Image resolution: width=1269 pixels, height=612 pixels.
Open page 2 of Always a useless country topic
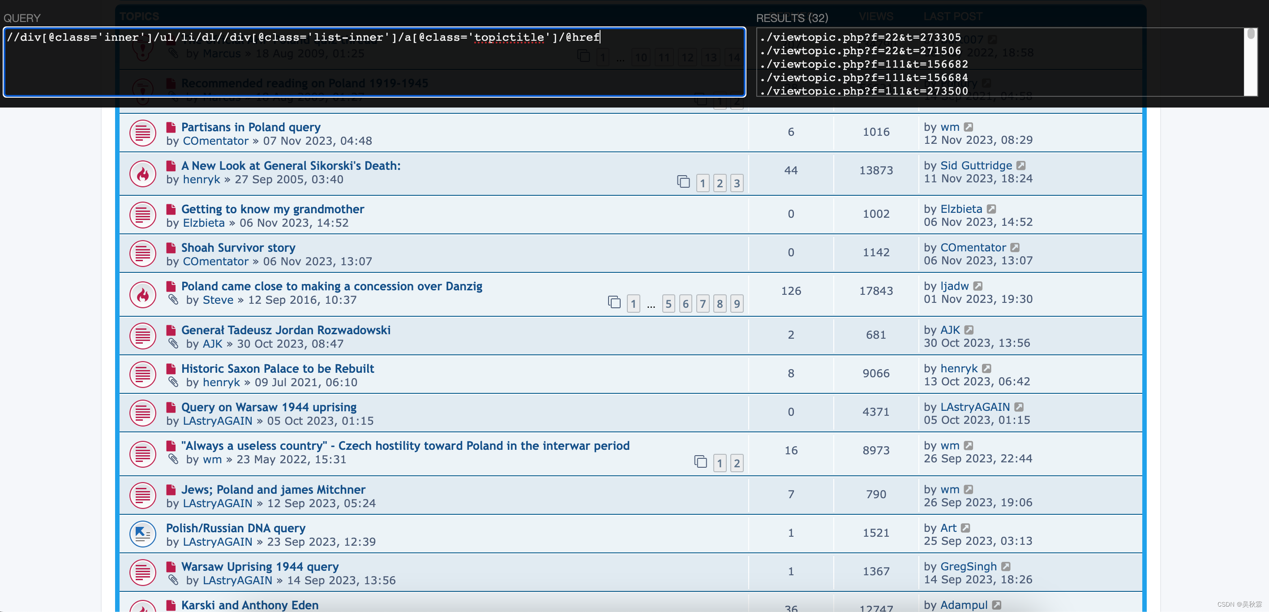tap(737, 463)
